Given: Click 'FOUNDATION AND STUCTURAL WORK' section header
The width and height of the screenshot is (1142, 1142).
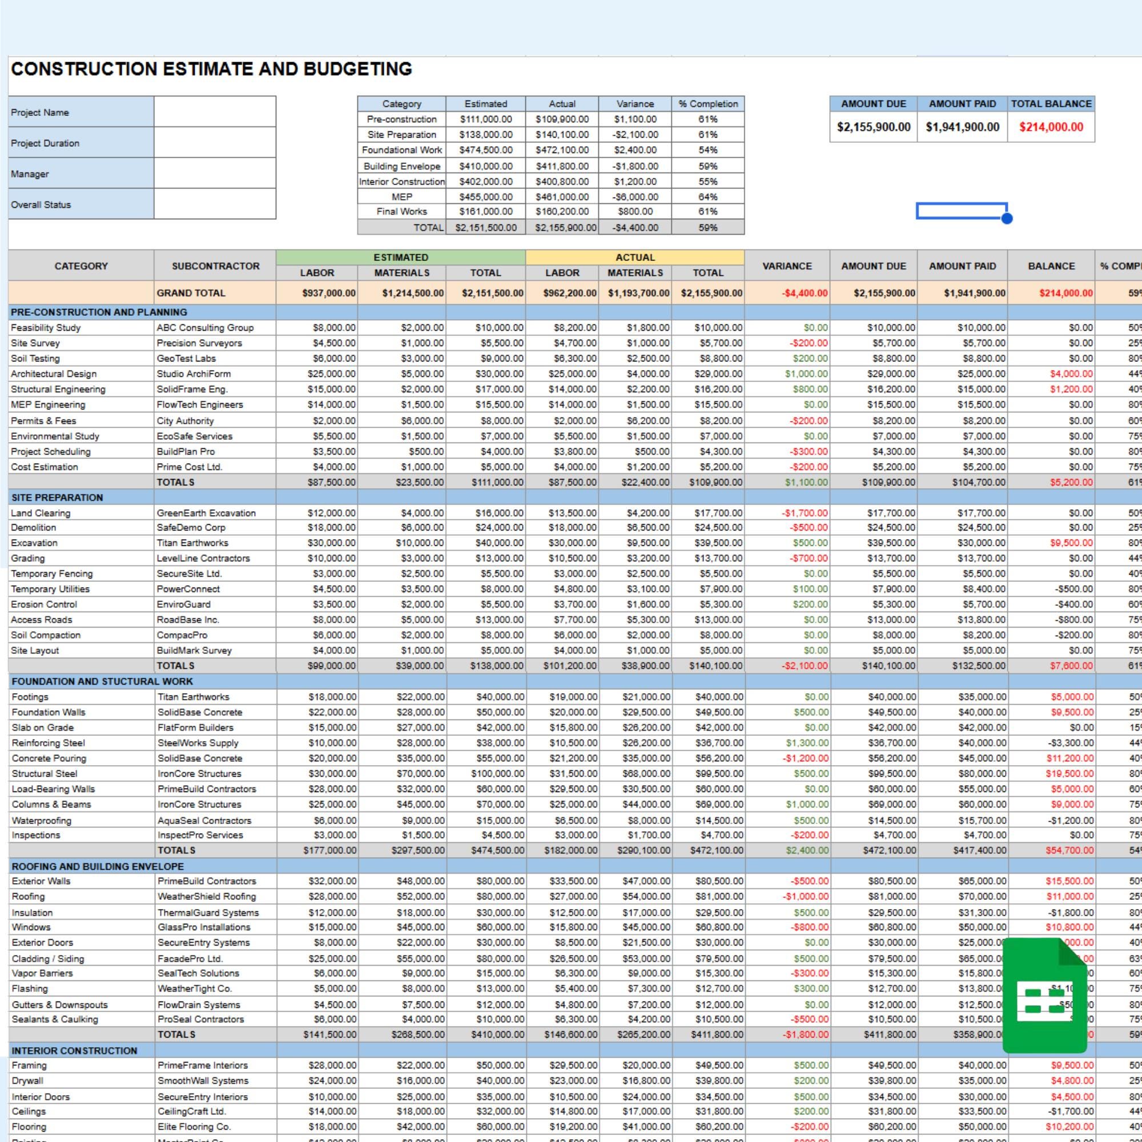Looking at the screenshot, I should (102, 682).
